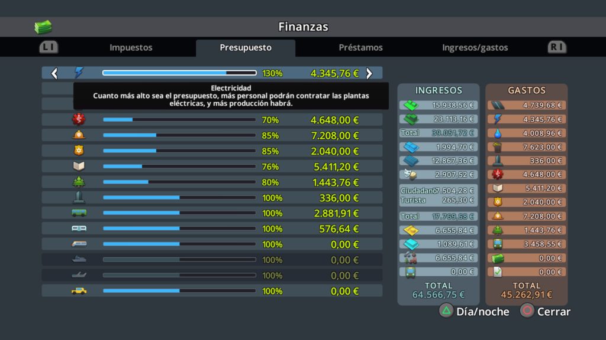
Task: Click the green money stack beside Finanzas
Action: tap(43, 27)
